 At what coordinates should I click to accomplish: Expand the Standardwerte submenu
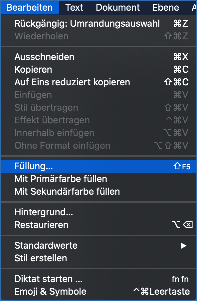46,245
